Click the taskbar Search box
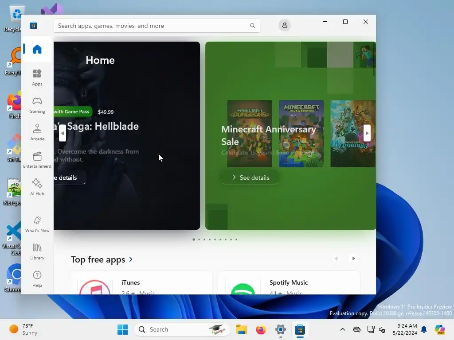 coord(182,329)
